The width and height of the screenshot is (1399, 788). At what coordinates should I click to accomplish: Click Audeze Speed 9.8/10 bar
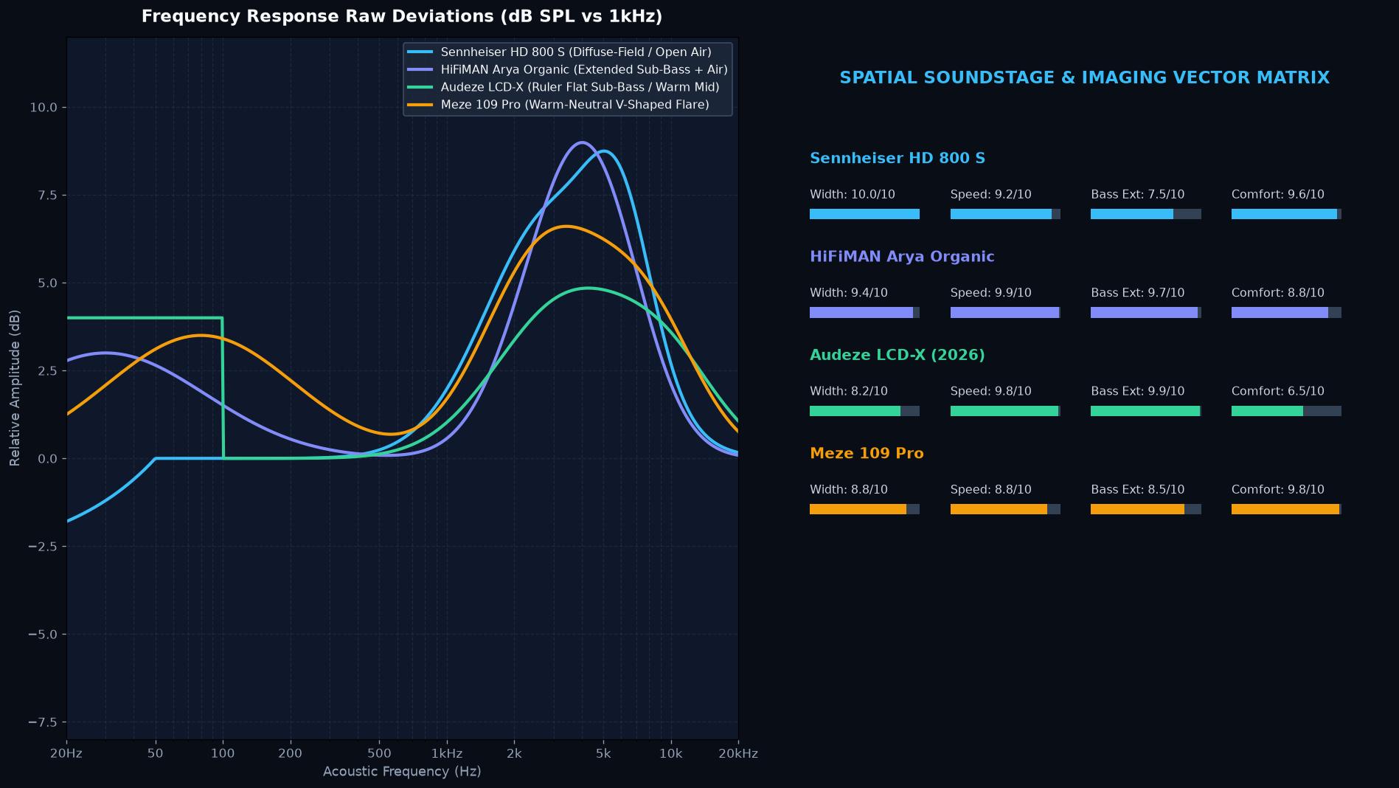point(1005,411)
